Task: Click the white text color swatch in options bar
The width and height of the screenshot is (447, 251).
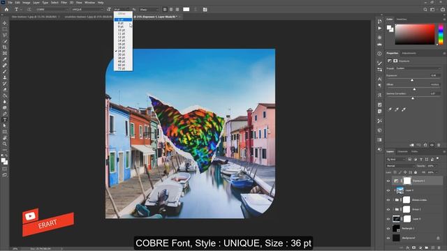Action: (186, 9)
